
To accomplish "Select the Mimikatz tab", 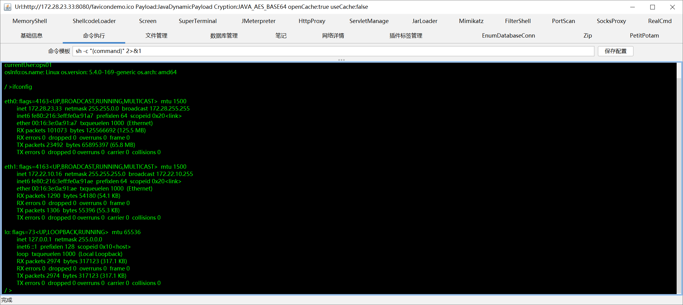I will click(471, 21).
